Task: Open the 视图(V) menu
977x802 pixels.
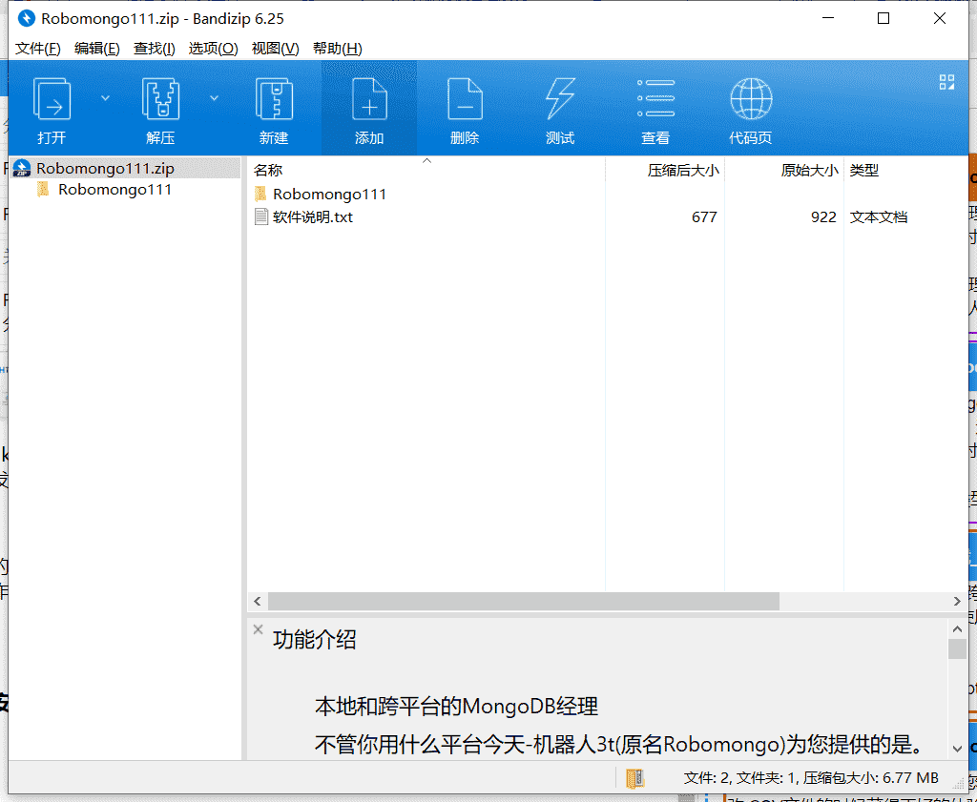Action: click(x=275, y=49)
